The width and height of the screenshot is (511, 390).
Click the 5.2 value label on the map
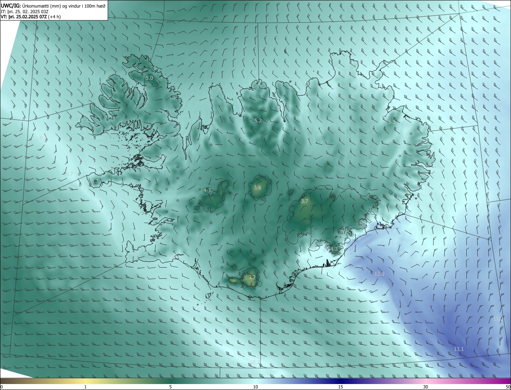(x=258, y=120)
